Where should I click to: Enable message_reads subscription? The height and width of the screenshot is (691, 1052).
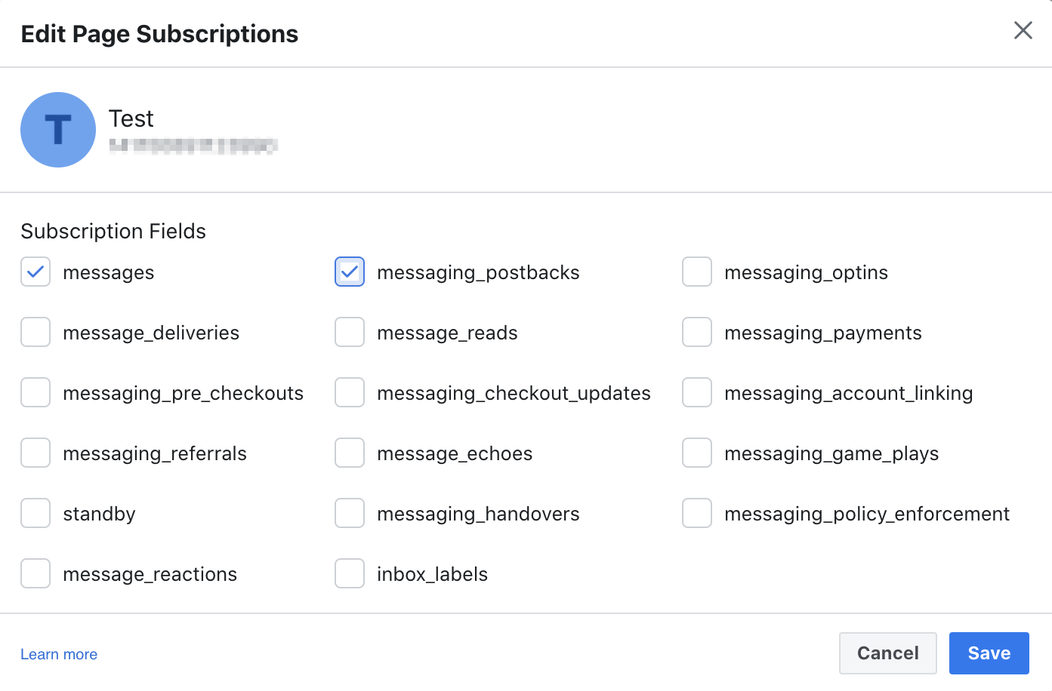(x=350, y=333)
